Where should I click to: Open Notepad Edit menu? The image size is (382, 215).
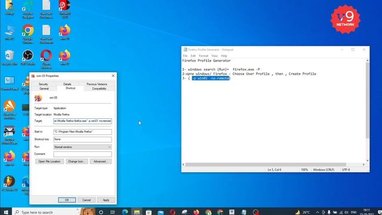click(x=193, y=56)
